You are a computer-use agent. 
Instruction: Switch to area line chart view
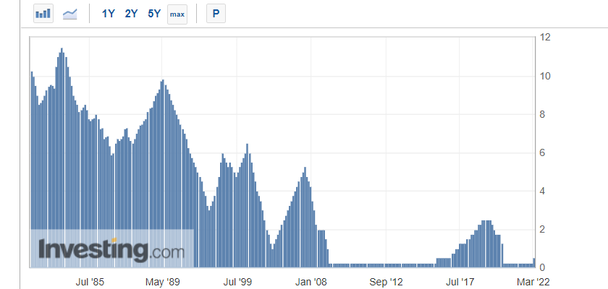coord(69,14)
